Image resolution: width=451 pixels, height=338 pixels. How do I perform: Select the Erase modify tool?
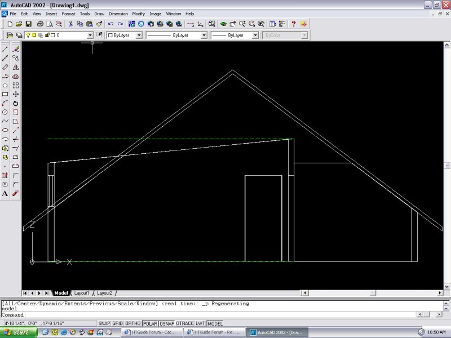(x=16, y=49)
